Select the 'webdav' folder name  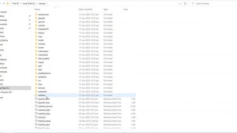click(42, 95)
